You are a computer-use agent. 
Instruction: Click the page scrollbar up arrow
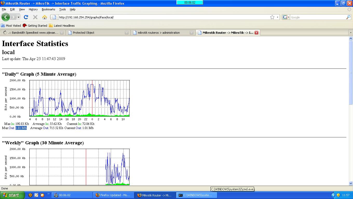click(351, 39)
